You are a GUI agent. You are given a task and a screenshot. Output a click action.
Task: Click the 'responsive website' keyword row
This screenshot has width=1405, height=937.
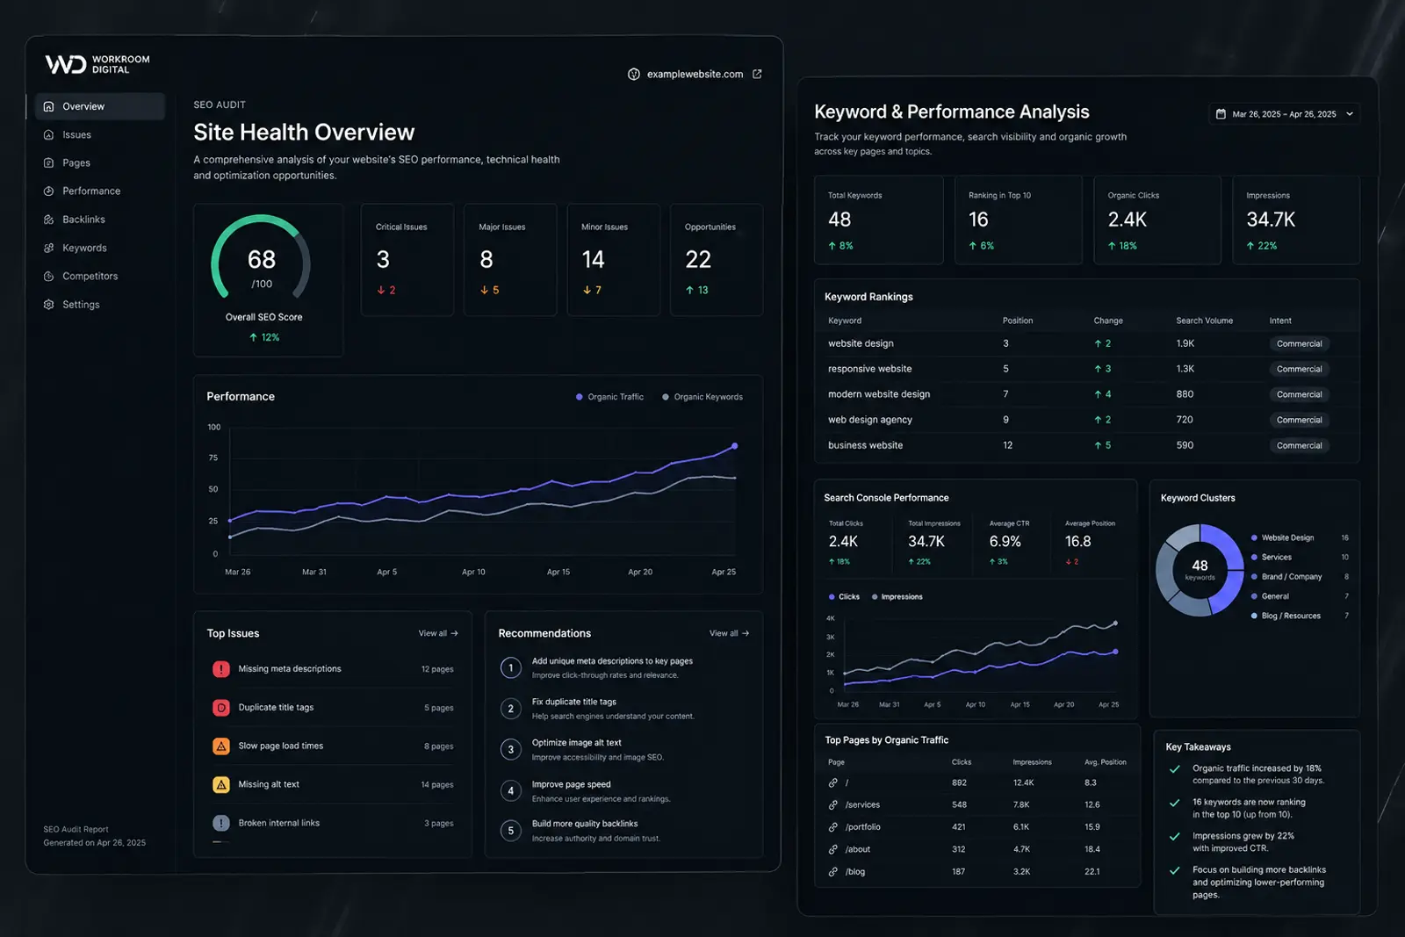(x=1087, y=369)
